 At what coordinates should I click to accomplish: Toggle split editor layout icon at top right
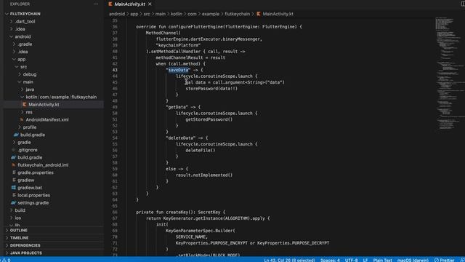tap(463, 4)
